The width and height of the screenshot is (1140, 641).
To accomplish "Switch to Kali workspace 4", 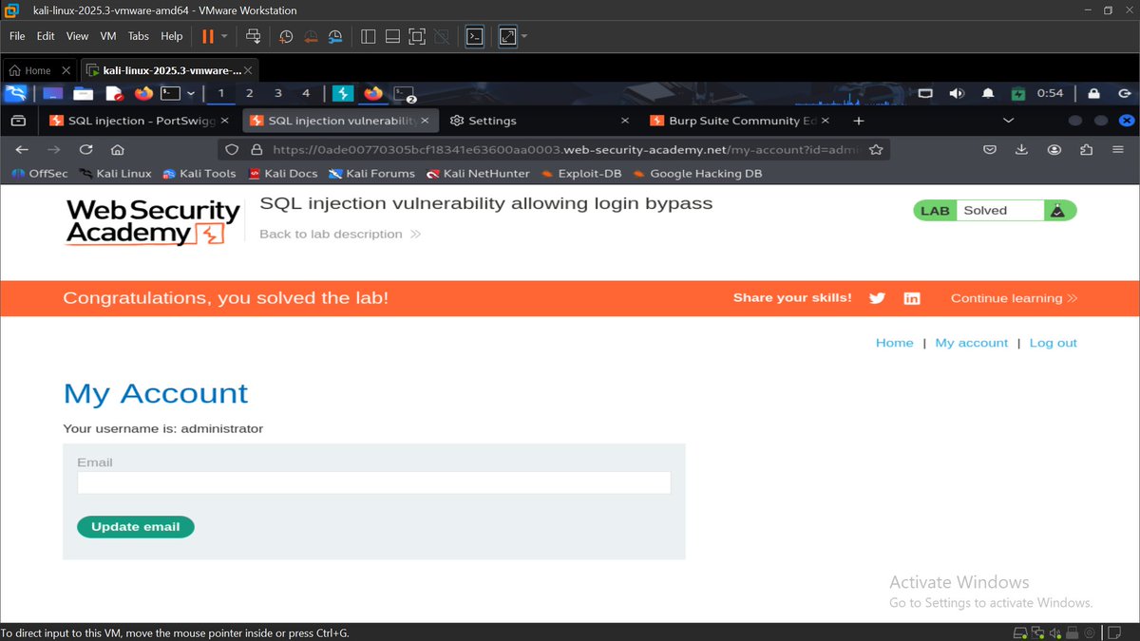I will coord(306,93).
